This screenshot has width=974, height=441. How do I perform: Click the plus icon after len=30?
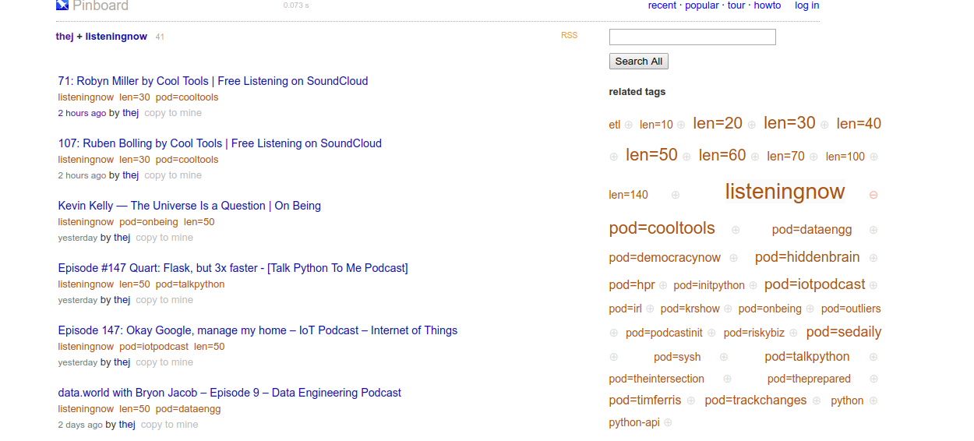coord(824,125)
